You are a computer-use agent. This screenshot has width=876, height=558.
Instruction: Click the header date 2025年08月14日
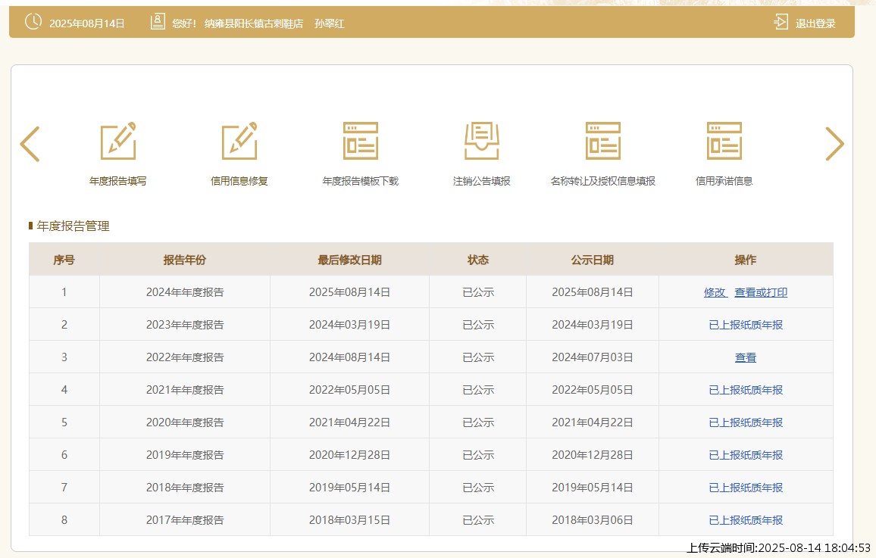pyautogui.click(x=86, y=23)
